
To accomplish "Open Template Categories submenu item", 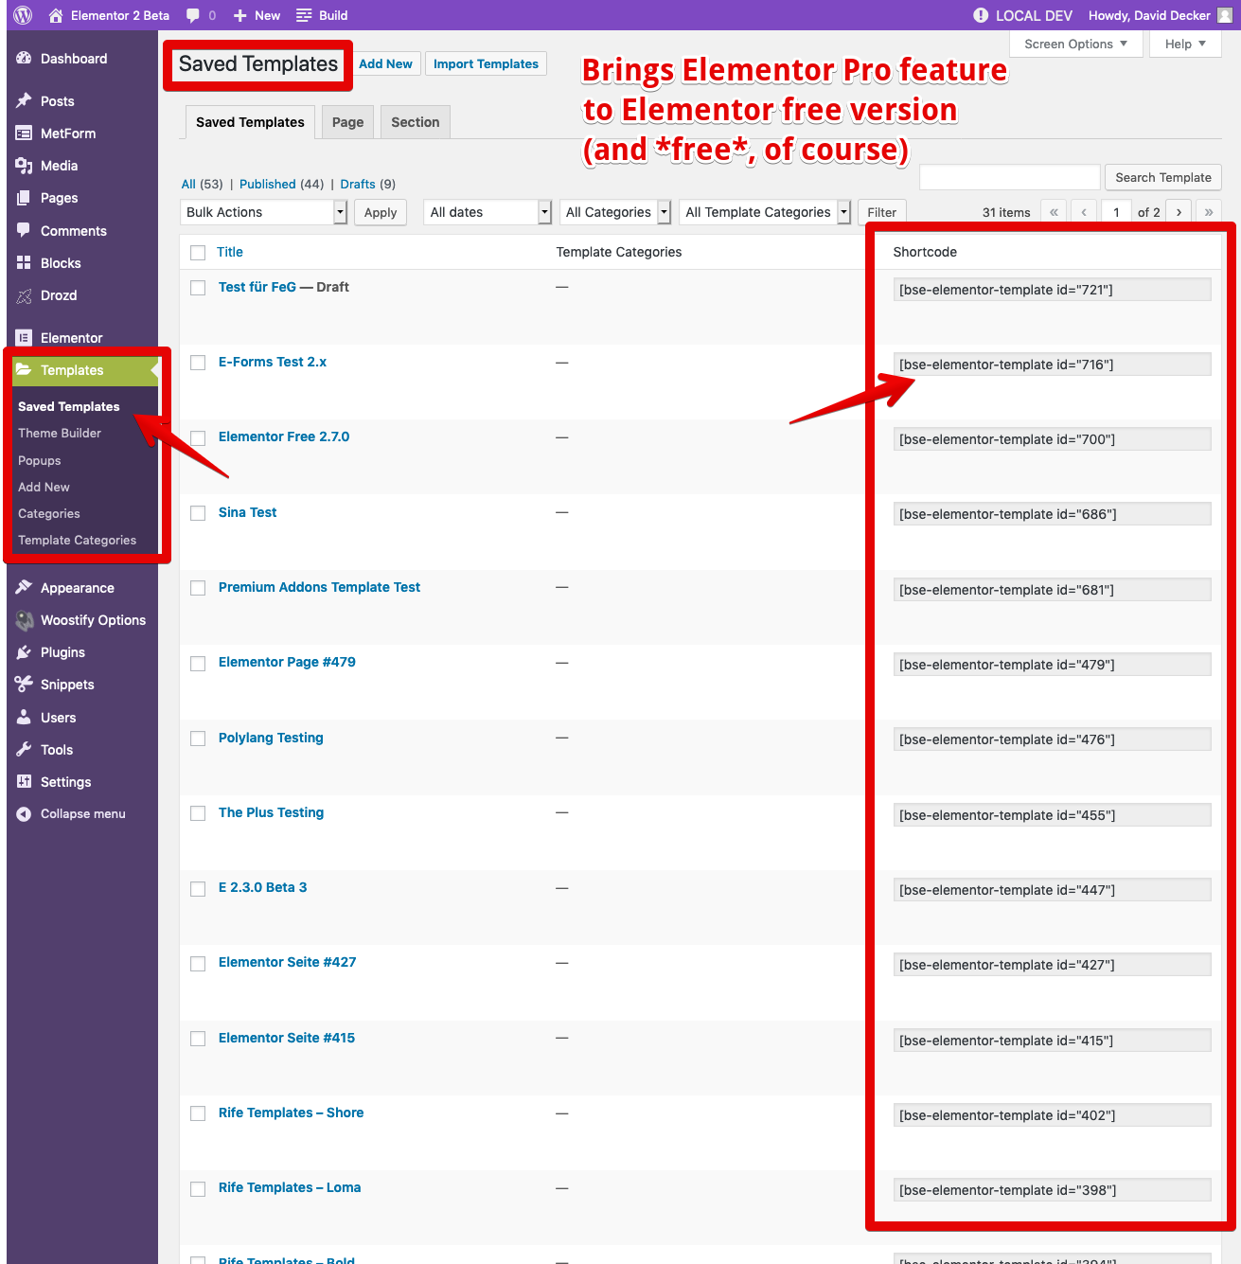I will [78, 540].
